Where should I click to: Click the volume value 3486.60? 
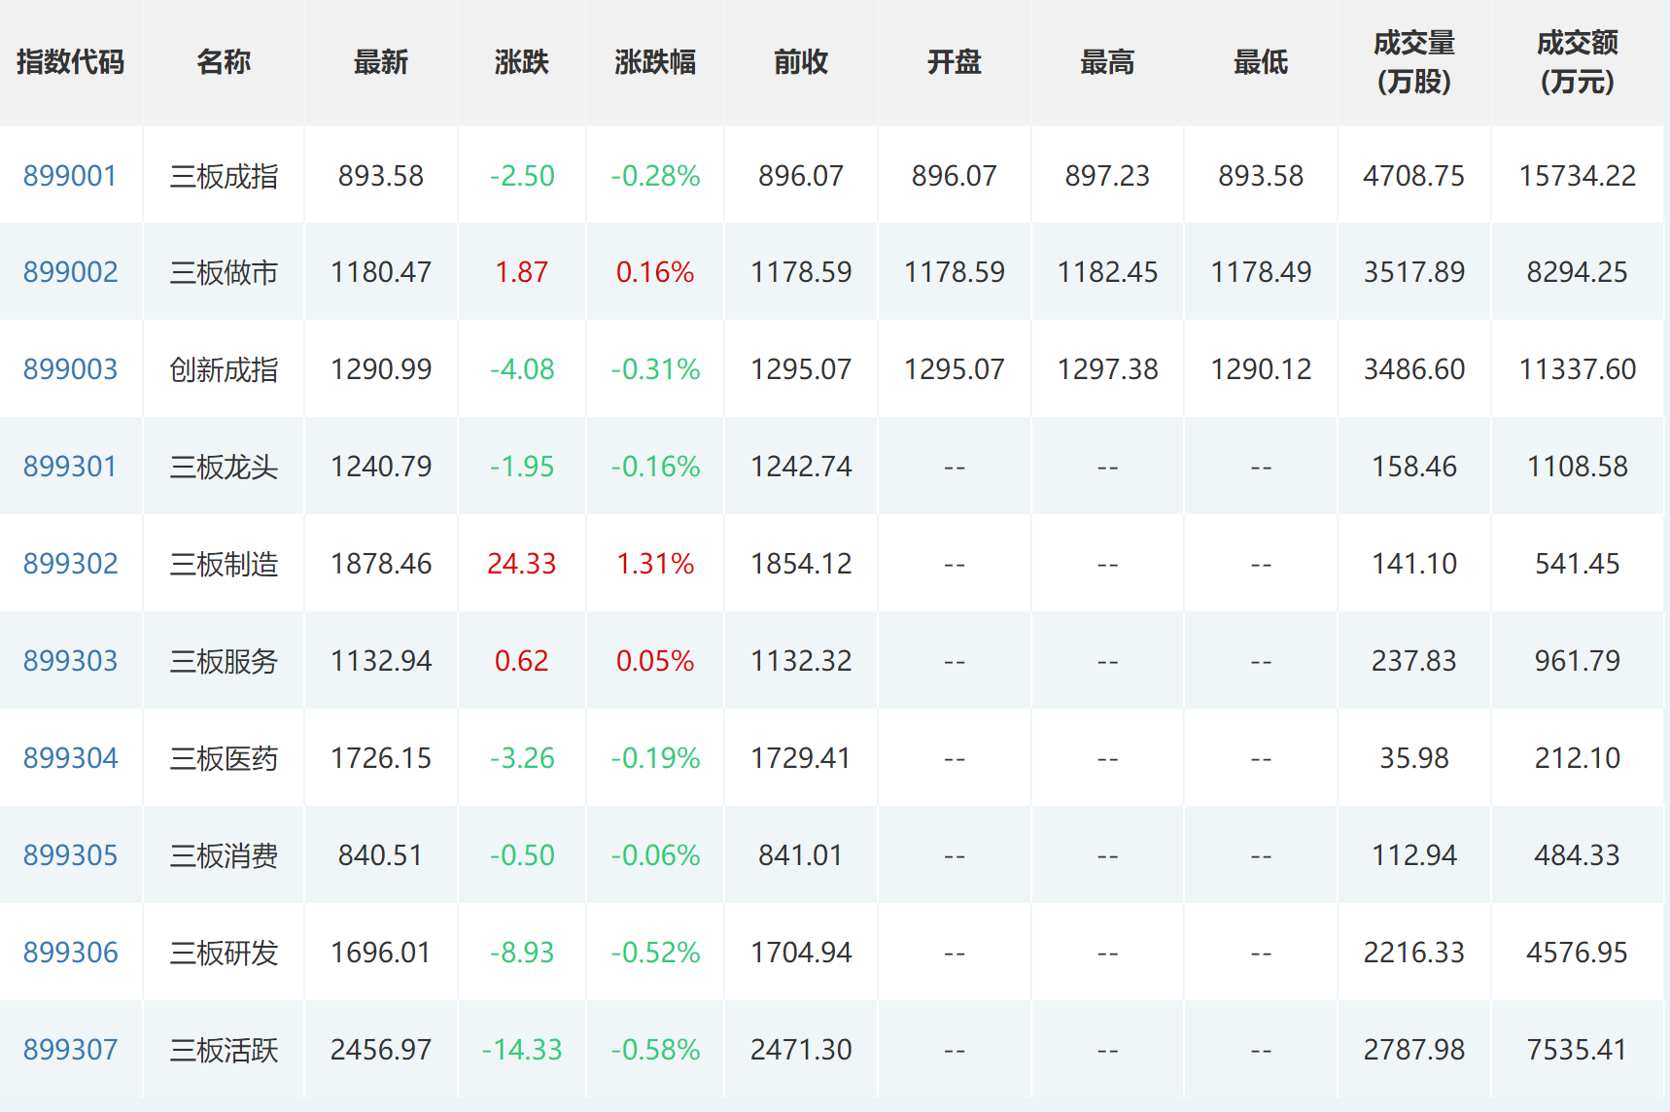coord(1414,369)
